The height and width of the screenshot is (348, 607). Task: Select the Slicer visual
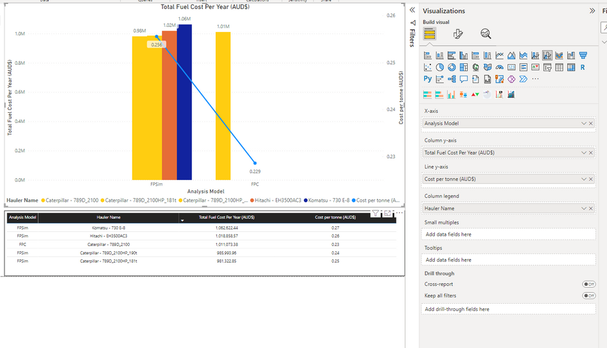tap(547, 67)
